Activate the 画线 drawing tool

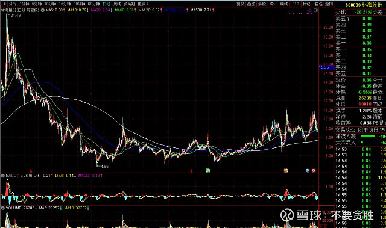pos(284,4)
